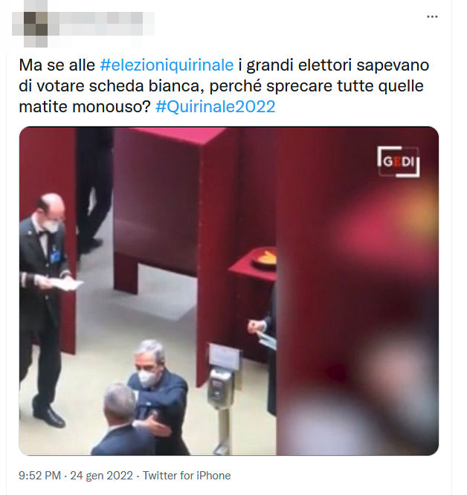The width and height of the screenshot is (467, 495).
Task: Click the GEDI watermark logo on the video
Action: (x=399, y=161)
